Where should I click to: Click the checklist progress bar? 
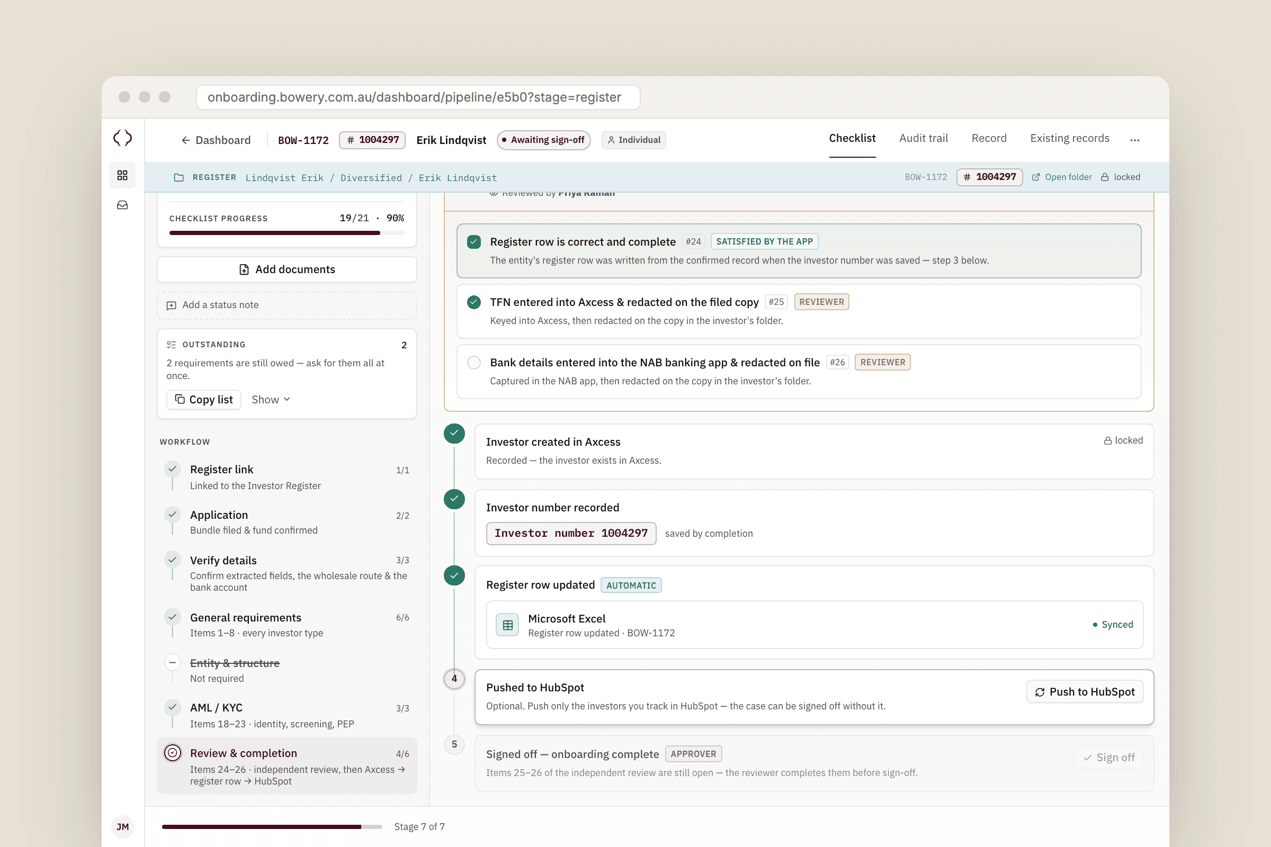click(287, 233)
